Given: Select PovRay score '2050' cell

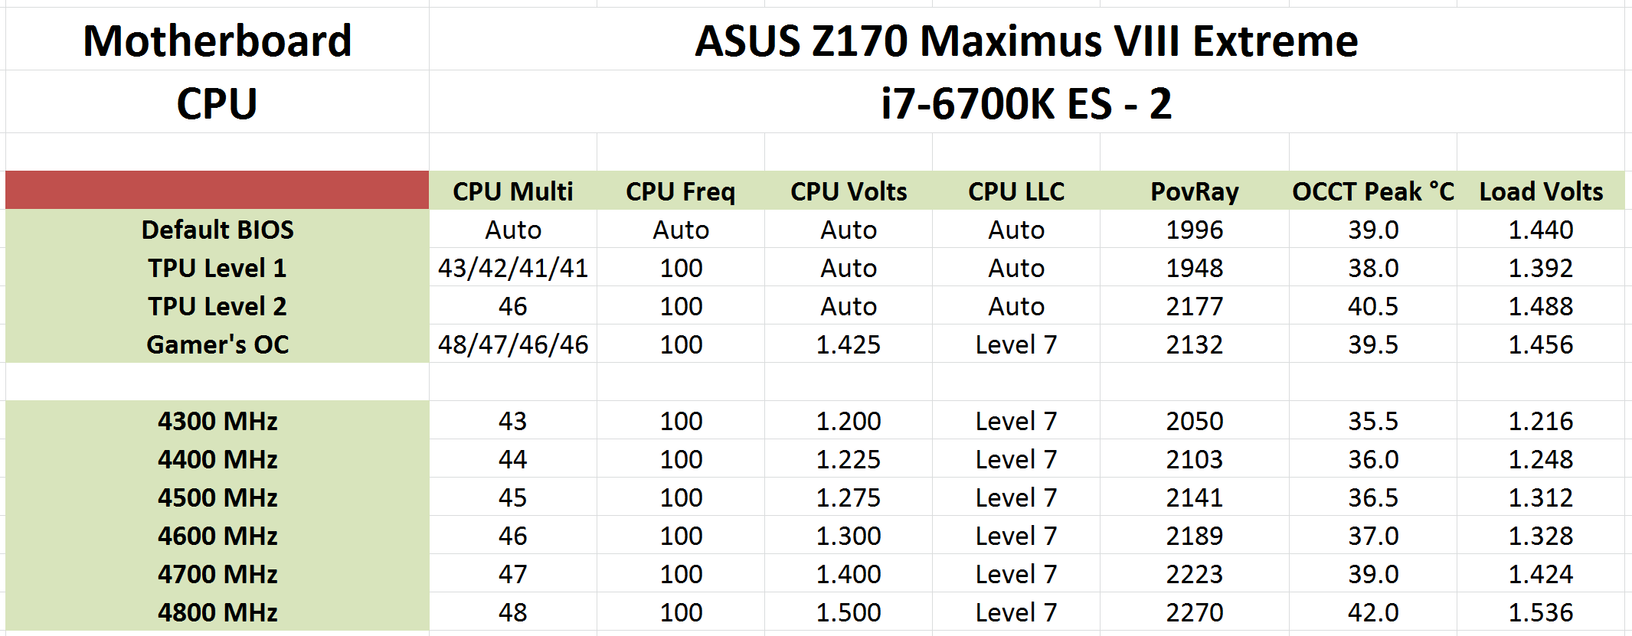Looking at the screenshot, I should [1195, 420].
